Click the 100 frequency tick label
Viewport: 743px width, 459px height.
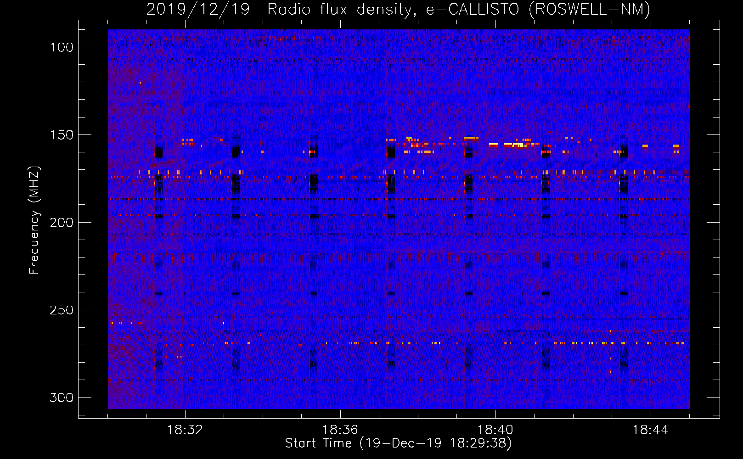click(x=62, y=47)
